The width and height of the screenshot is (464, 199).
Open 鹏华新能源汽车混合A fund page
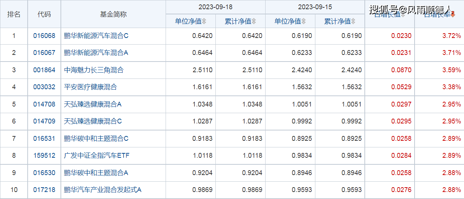96,53
